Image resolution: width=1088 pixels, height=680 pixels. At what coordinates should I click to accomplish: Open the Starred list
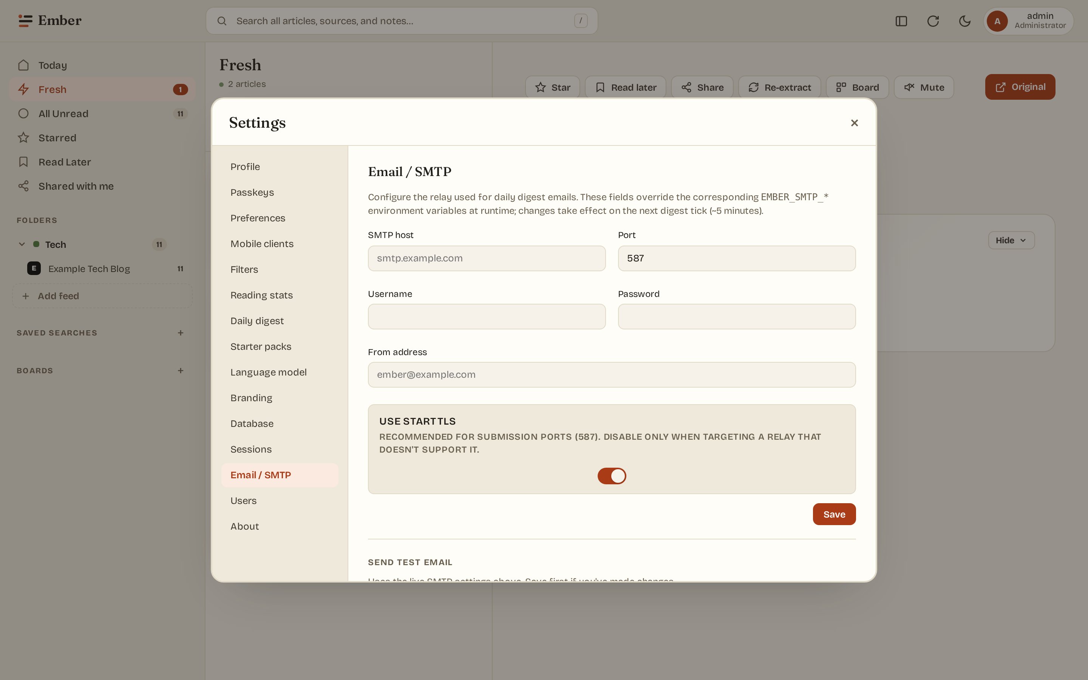pos(102,138)
